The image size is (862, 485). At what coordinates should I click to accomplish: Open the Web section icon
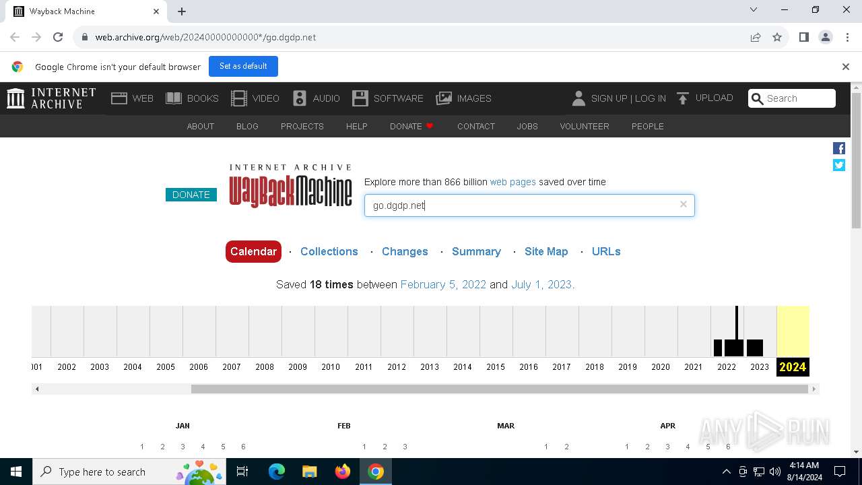(x=119, y=98)
